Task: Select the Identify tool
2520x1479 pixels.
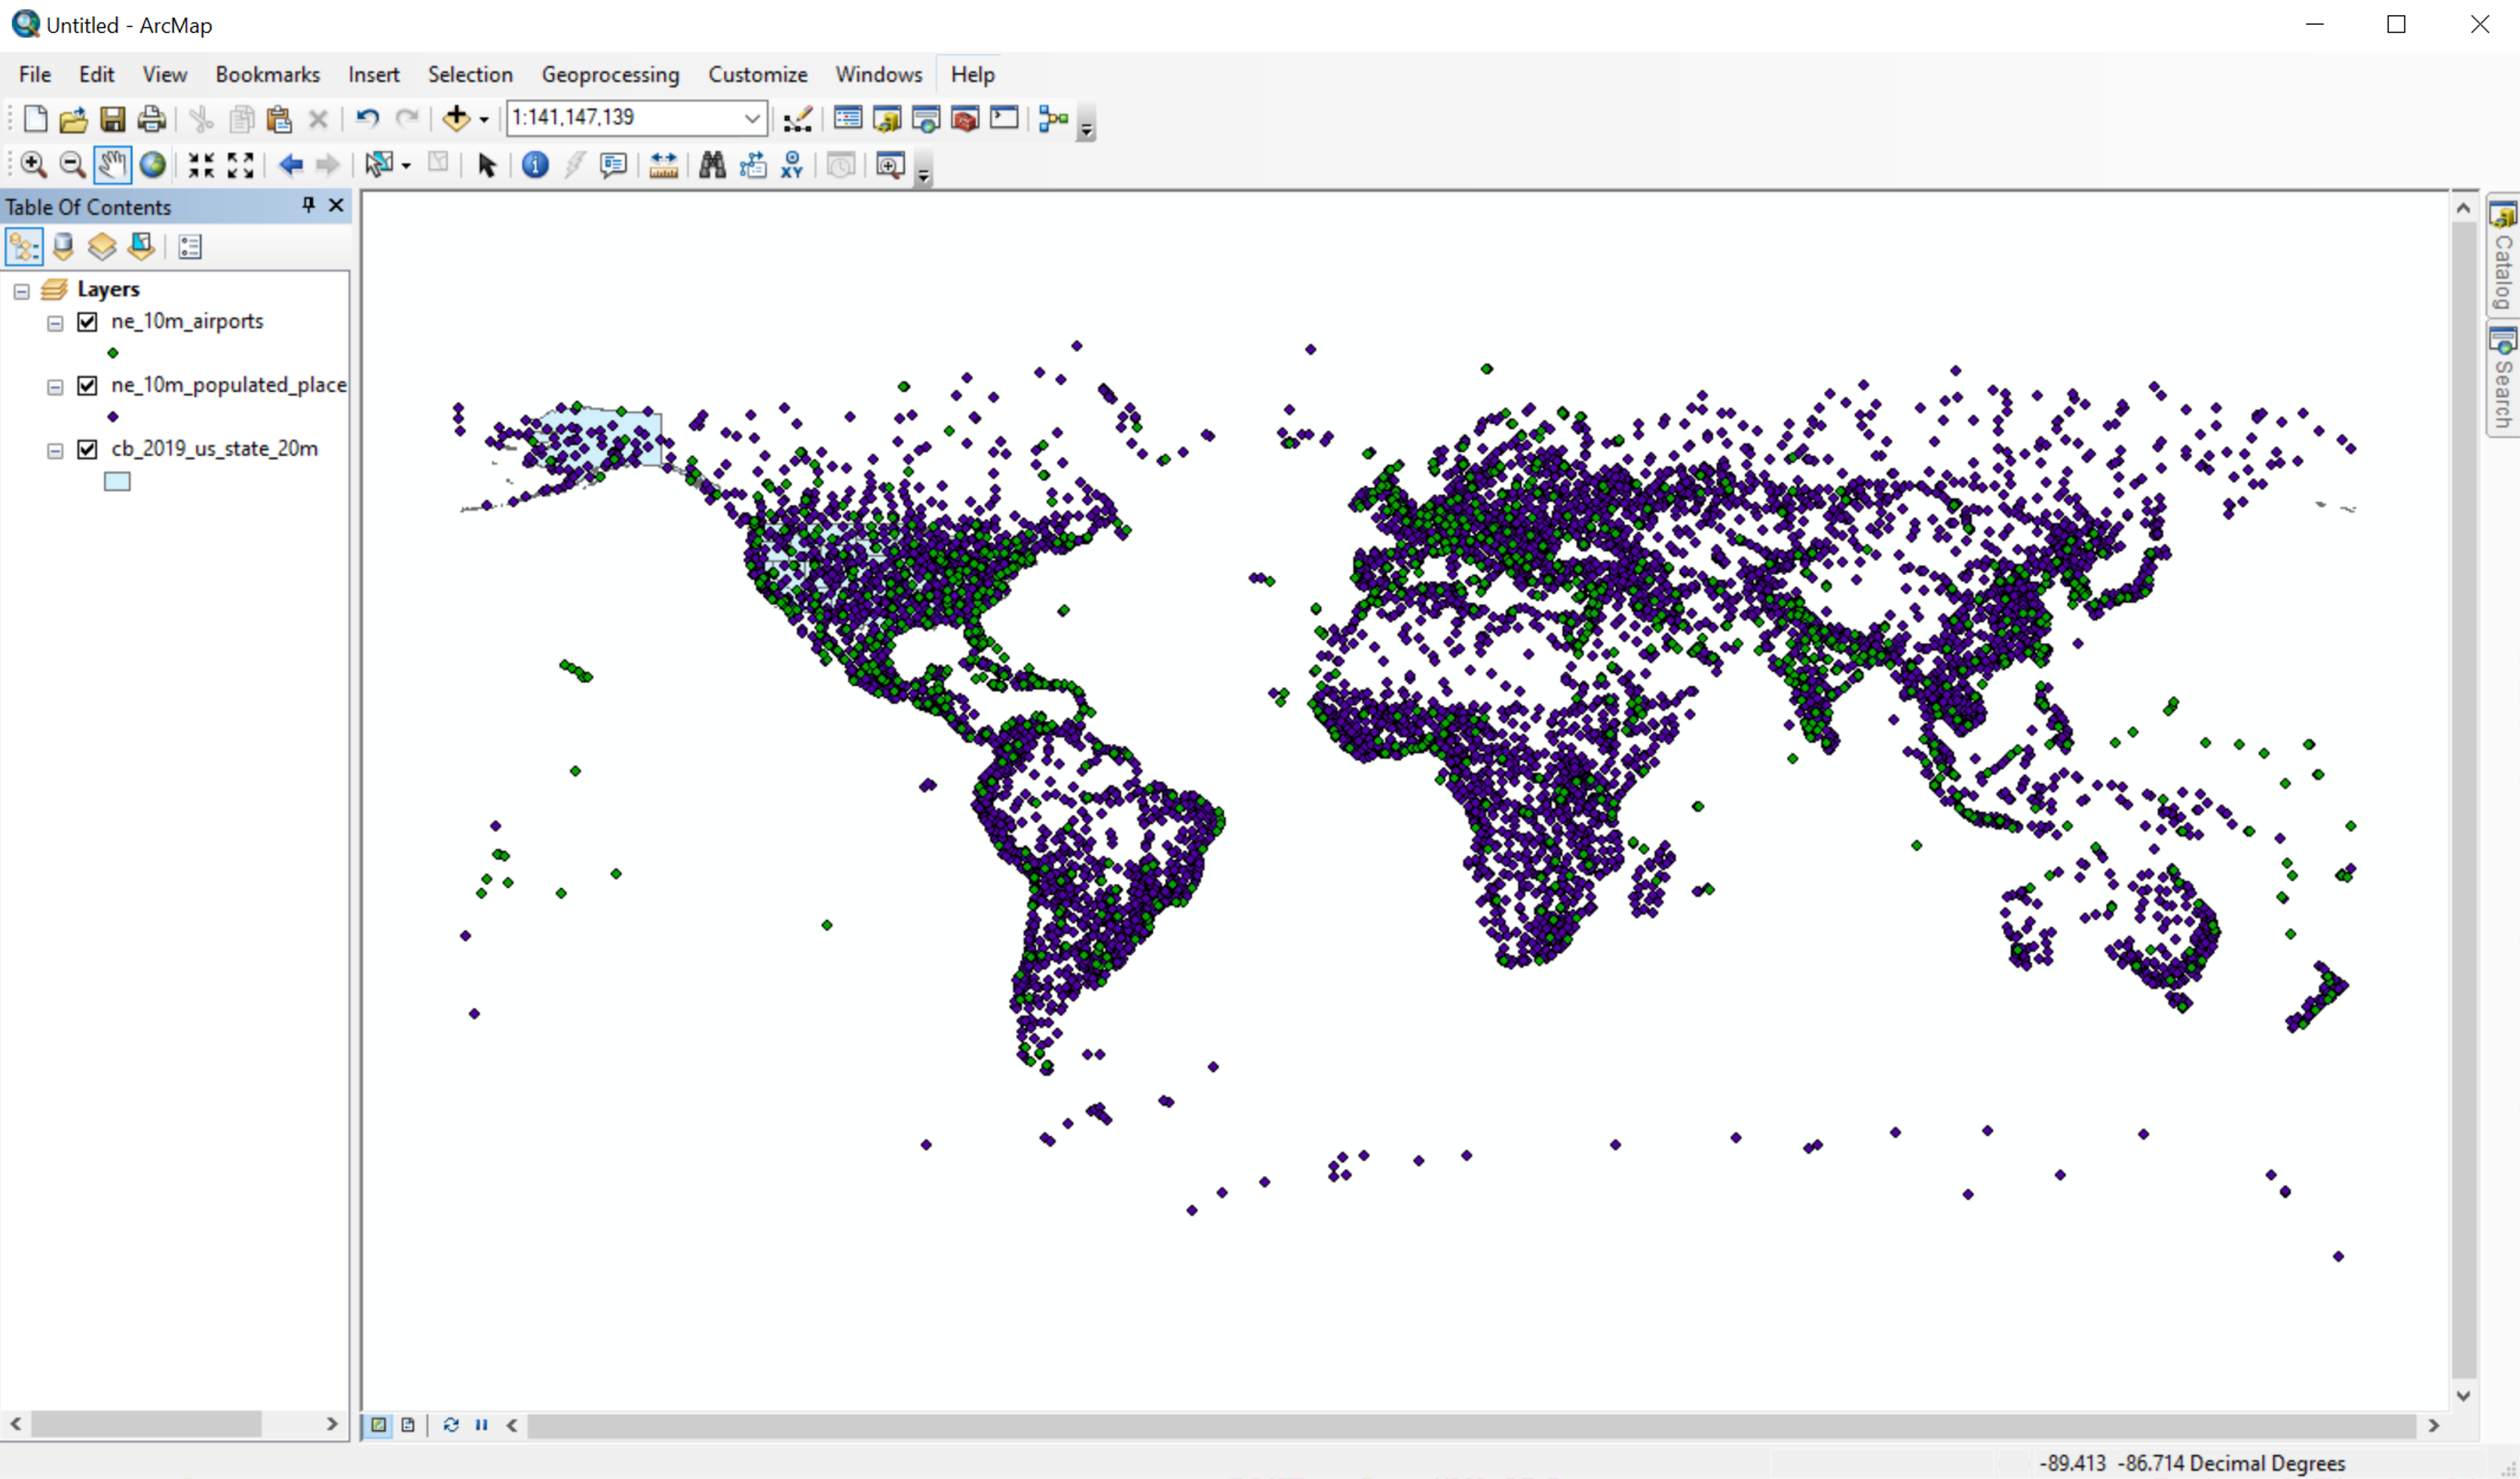Action: pyautogui.click(x=535, y=165)
